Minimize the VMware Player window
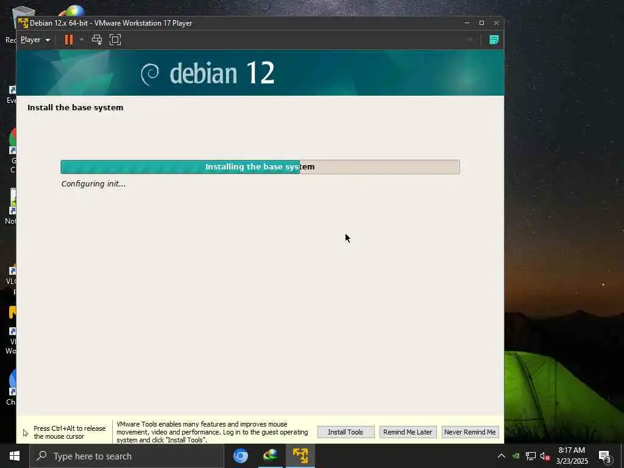 click(x=467, y=23)
